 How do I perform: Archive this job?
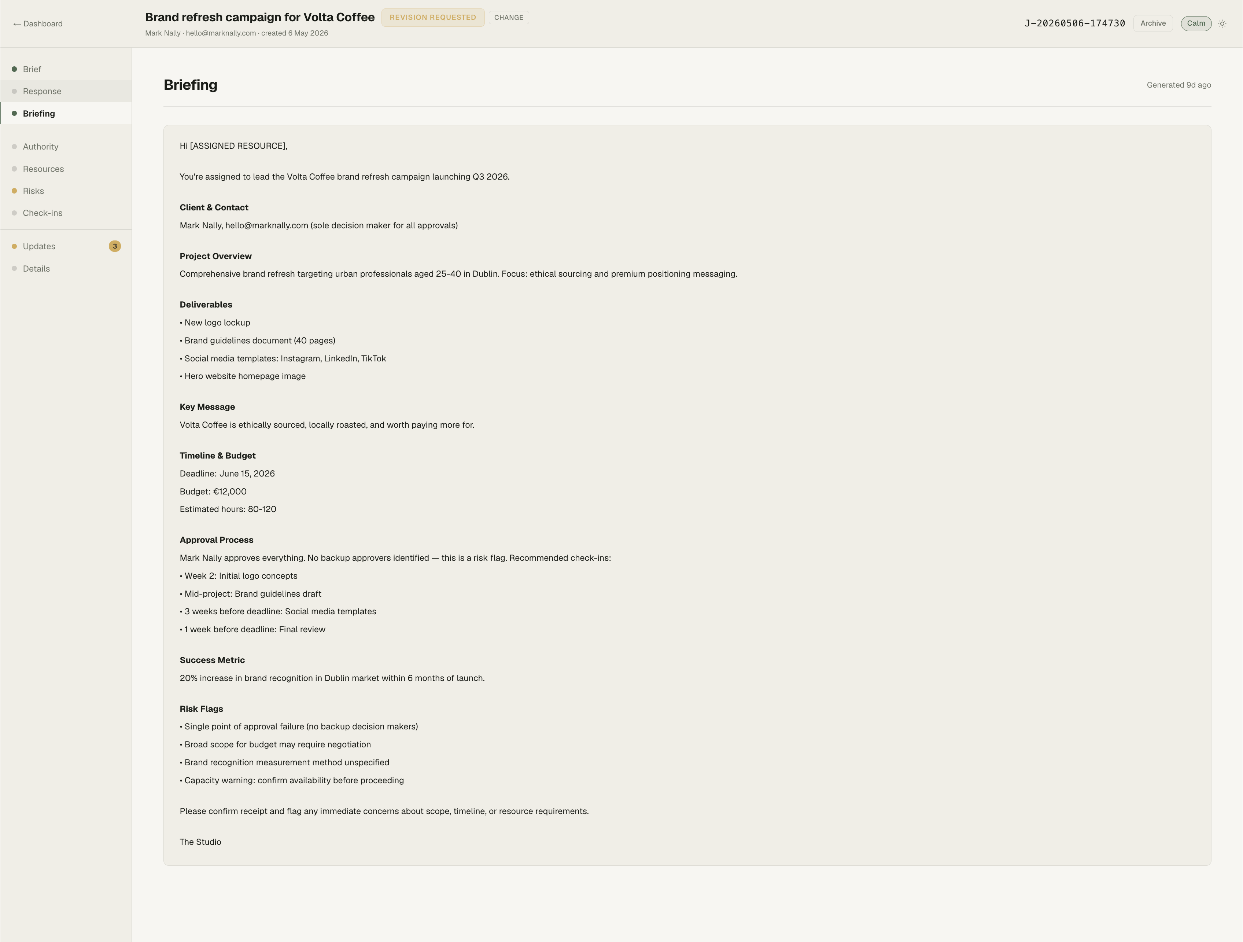point(1152,23)
